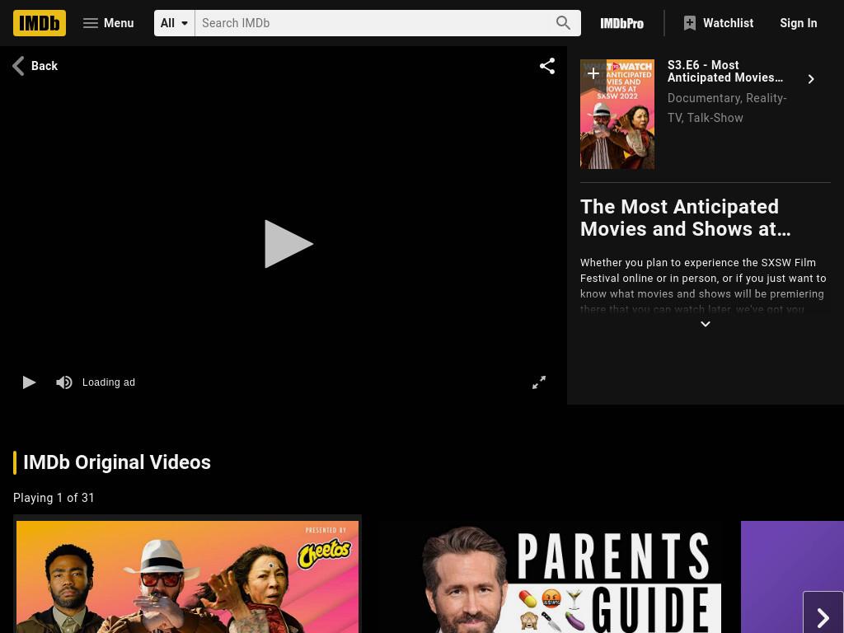This screenshot has width=844, height=633.
Task: Go Back from the video page
Action: (x=35, y=66)
